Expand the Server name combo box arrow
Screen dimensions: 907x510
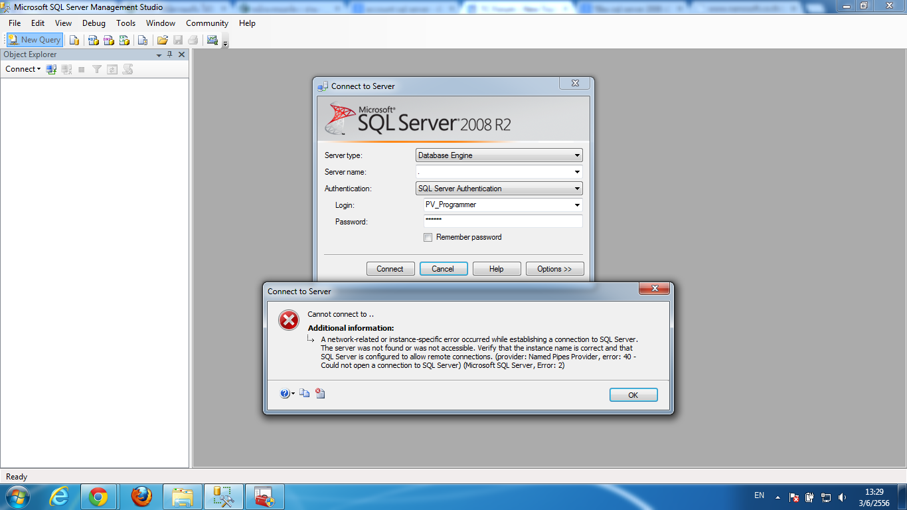tap(576, 172)
